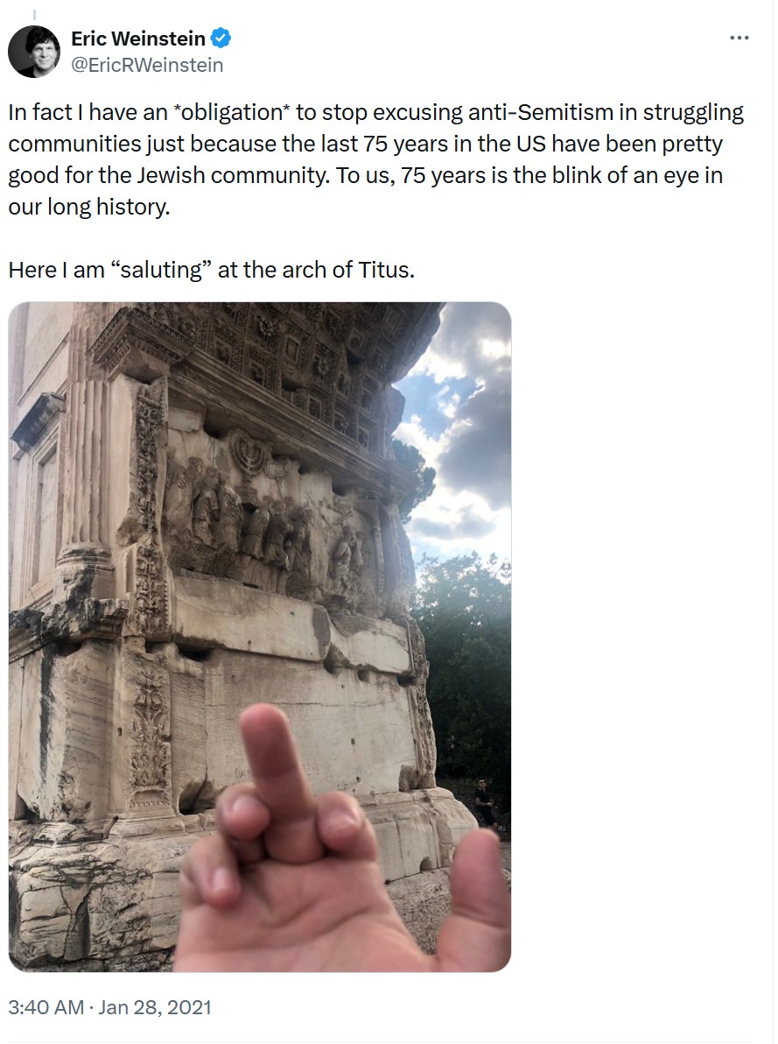Click the word *obligation* in the tweet
This screenshot has height=1044, width=778.
point(228,112)
